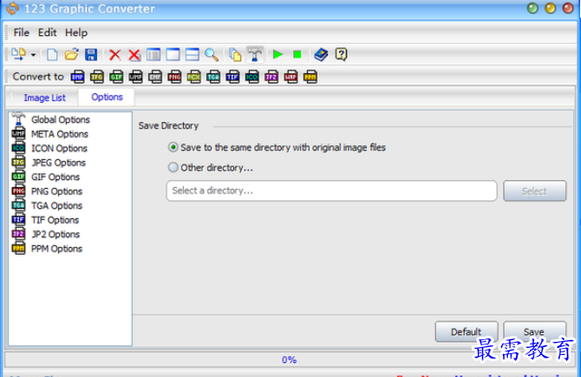Convert to PPM format icon
Screen dimensions: 581x377
point(311,76)
